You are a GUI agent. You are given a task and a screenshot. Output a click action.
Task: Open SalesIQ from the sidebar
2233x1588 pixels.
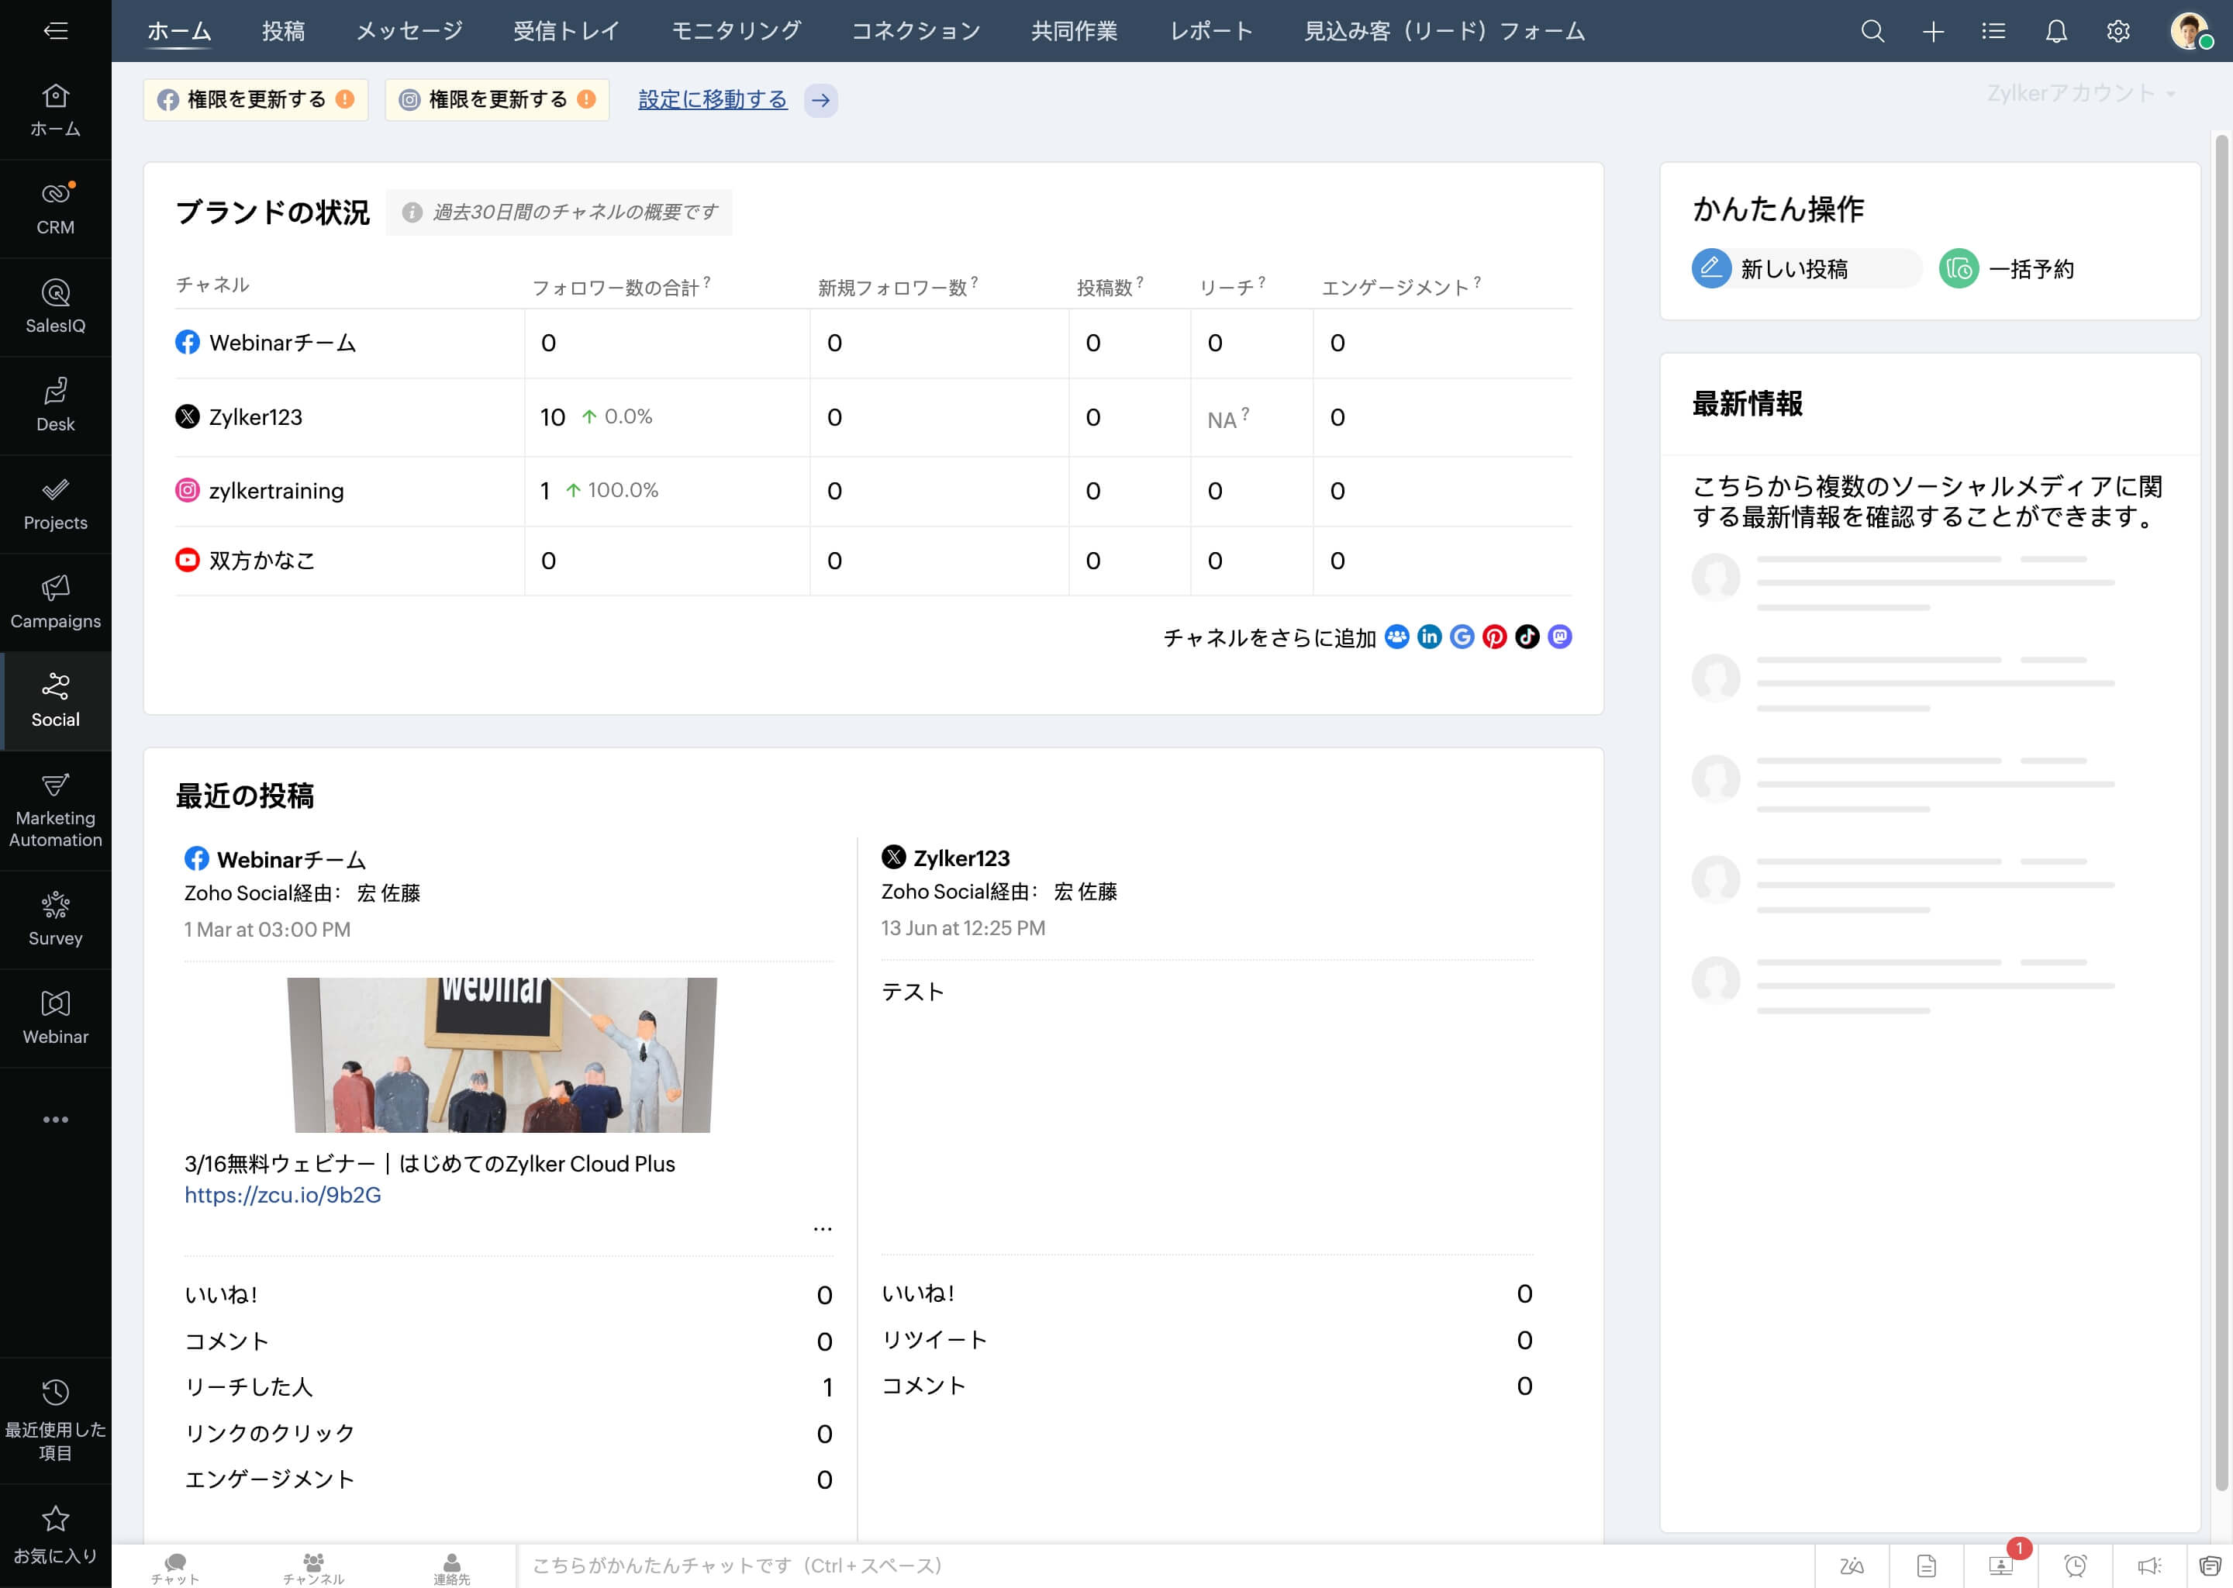click(x=56, y=304)
